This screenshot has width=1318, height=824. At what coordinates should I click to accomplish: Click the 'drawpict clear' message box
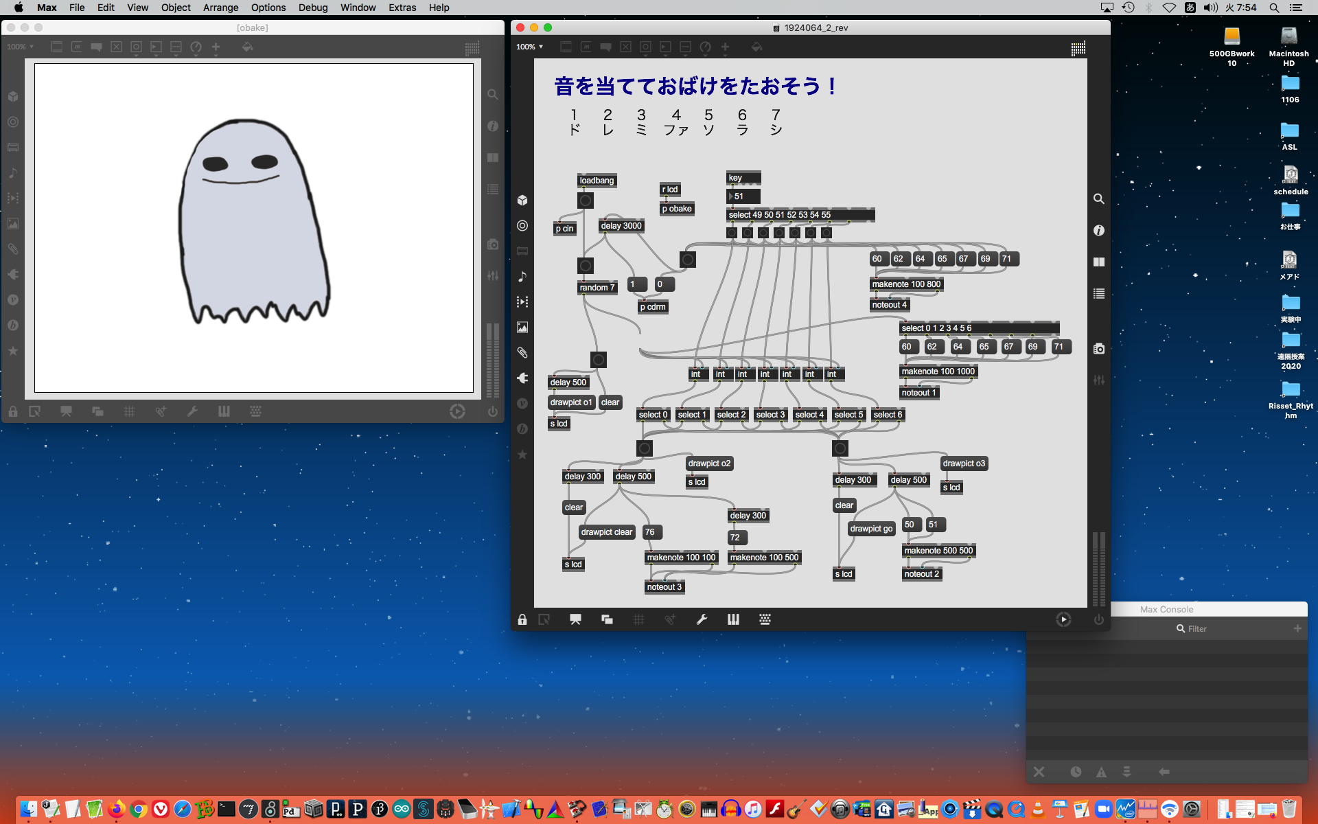pyautogui.click(x=606, y=532)
